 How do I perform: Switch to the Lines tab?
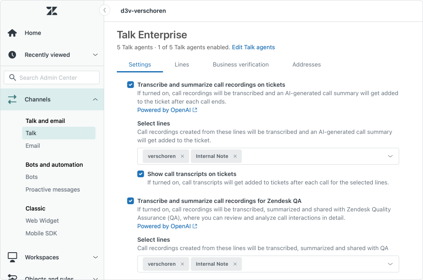(x=182, y=64)
